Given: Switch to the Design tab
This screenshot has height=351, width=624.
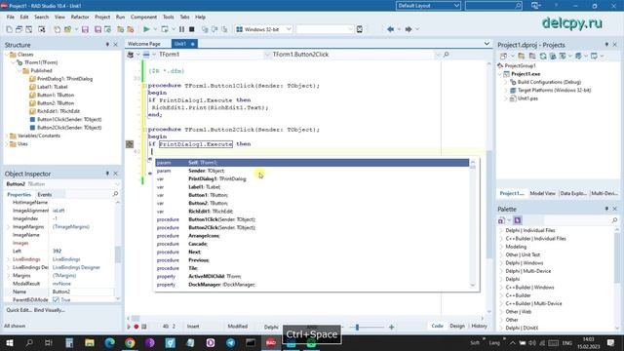Looking at the screenshot, I should coord(457,326).
